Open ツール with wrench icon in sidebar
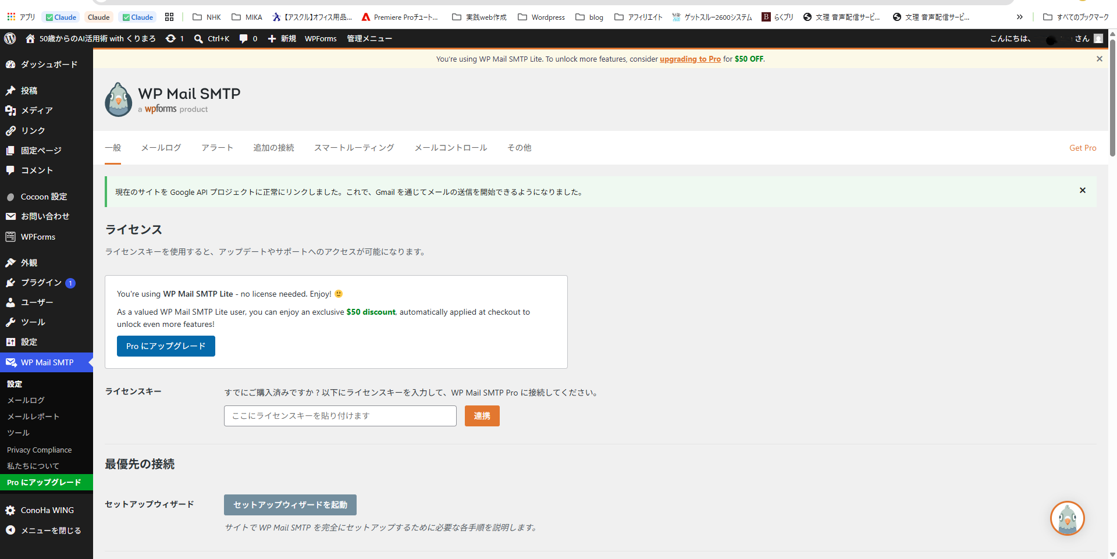 pyautogui.click(x=47, y=322)
